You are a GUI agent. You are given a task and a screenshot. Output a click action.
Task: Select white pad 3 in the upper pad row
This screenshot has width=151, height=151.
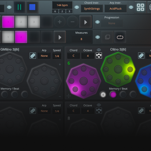[34, 22]
